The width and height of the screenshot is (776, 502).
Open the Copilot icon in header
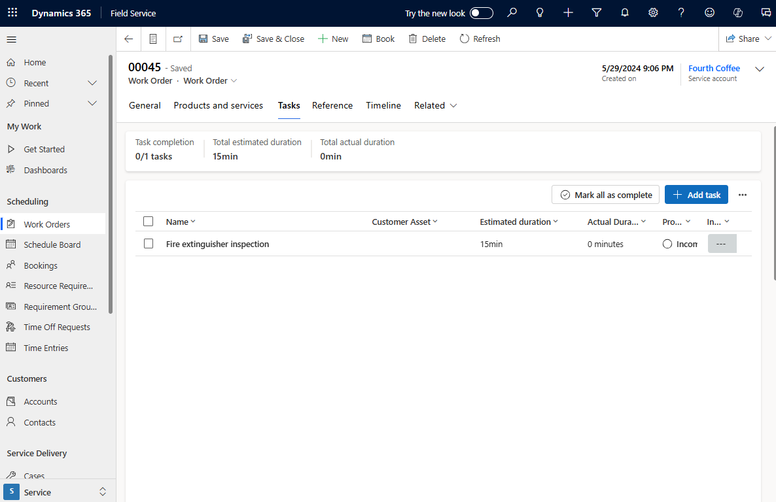pyautogui.click(x=738, y=13)
